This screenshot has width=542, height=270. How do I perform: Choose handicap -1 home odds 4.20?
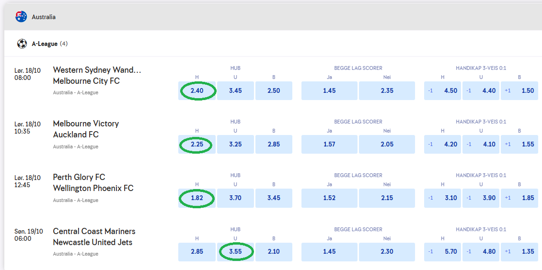tap(442, 144)
